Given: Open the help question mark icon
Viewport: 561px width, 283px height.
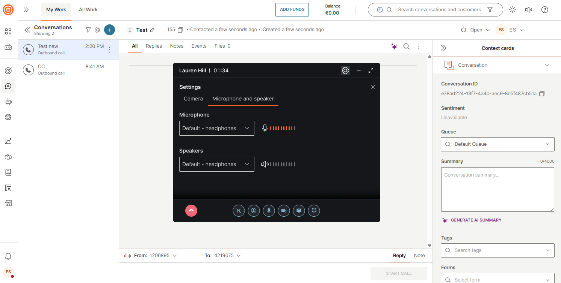Looking at the screenshot, I should coord(545,10).
